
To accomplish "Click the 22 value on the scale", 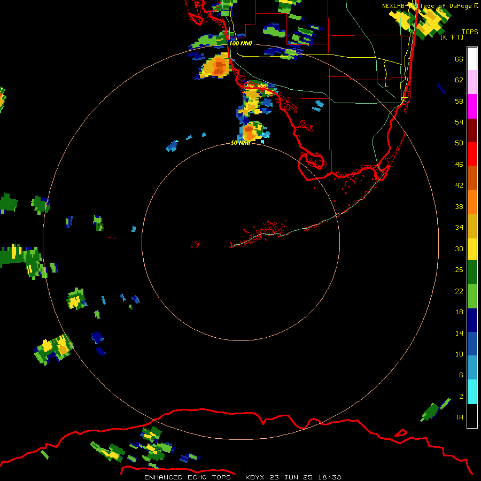I will coord(459,291).
